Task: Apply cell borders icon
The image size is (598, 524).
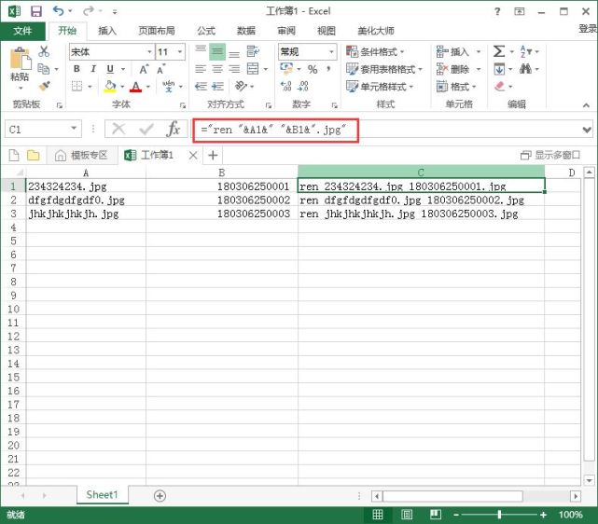Action: coord(77,86)
